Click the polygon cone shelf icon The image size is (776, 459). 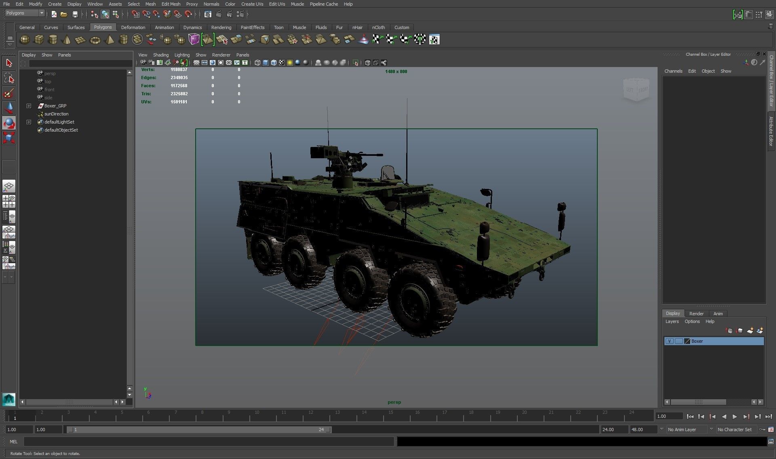67,40
